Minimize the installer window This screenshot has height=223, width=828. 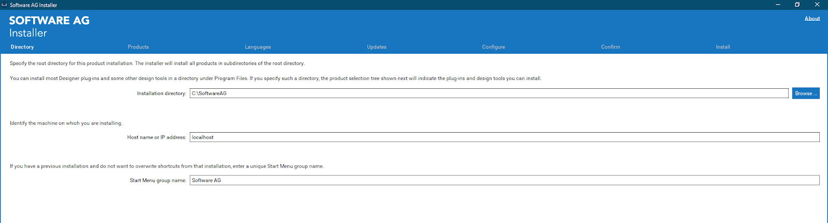(778, 5)
